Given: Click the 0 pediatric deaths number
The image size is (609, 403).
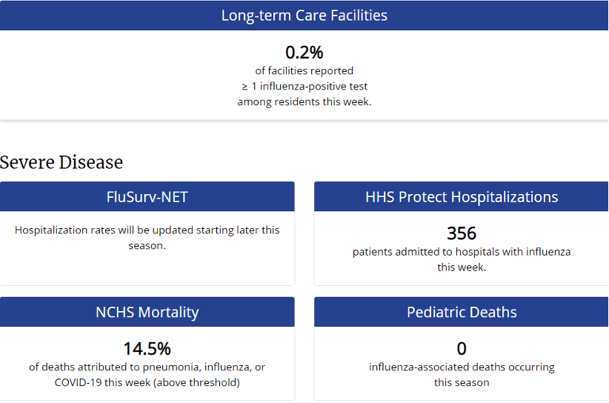Looking at the screenshot, I should click(x=462, y=348).
